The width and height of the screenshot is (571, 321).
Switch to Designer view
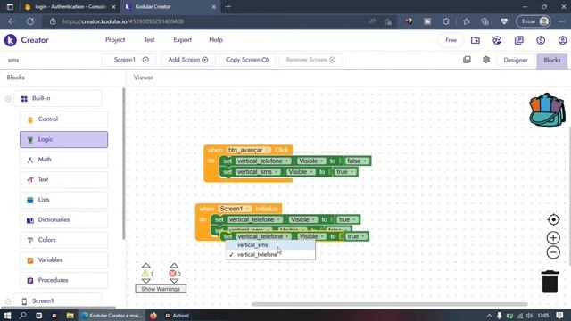click(x=516, y=60)
